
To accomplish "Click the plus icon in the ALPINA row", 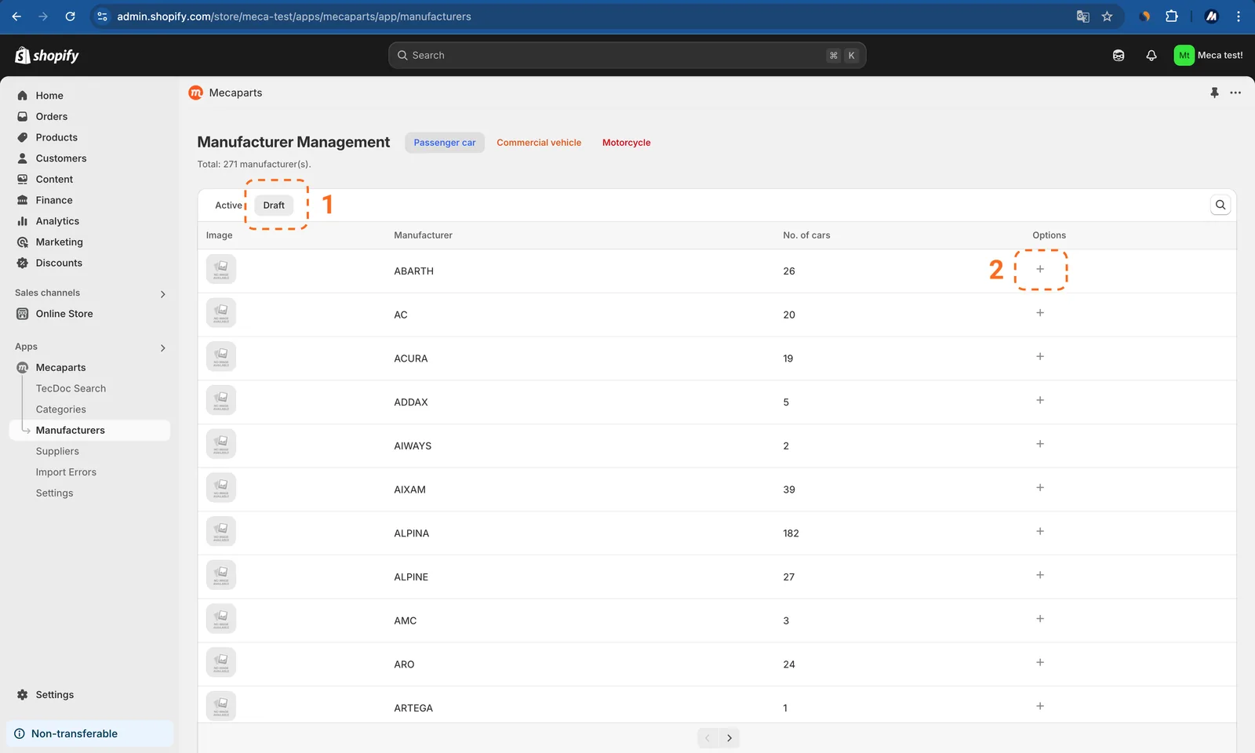I will (x=1040, y=531).
